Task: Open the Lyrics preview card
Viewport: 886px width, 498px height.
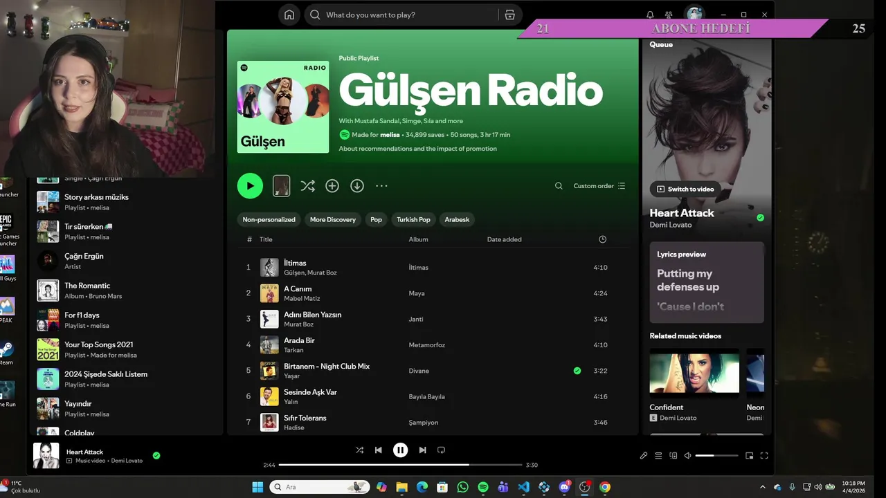Action: coord(707,282)
